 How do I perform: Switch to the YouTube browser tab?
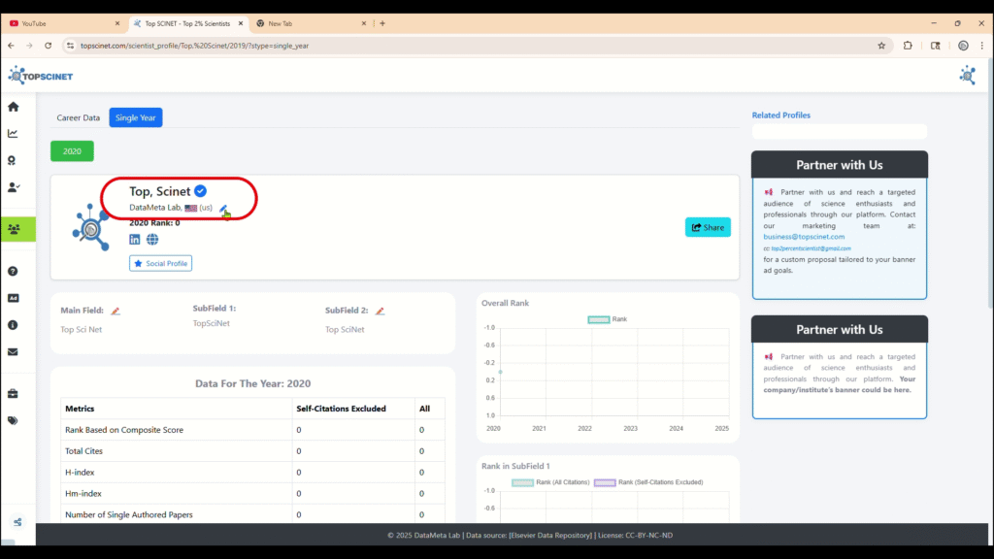(64, 23)
